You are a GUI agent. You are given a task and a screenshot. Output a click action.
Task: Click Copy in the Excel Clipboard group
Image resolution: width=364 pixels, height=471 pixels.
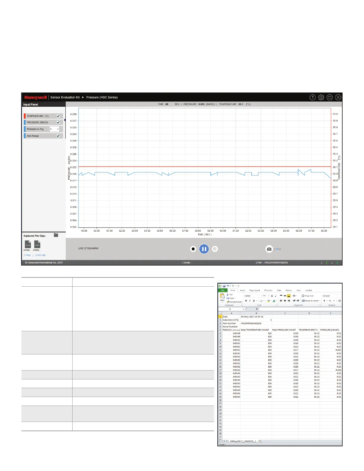pyautogui.click(x=231, y=298)
